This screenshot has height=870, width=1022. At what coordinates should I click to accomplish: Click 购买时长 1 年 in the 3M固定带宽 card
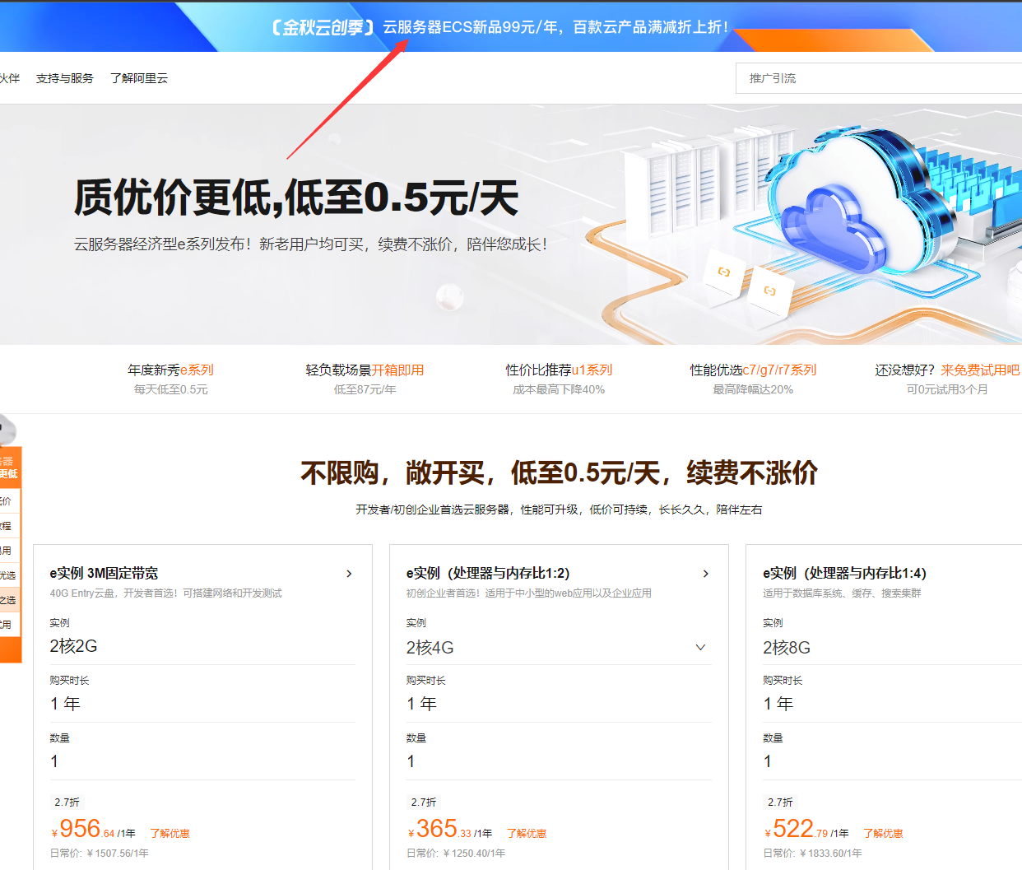click(202, 704)
